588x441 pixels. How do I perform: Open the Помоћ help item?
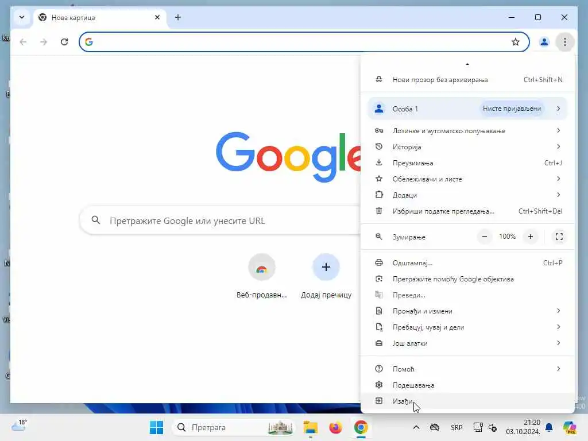coord(467,369)
